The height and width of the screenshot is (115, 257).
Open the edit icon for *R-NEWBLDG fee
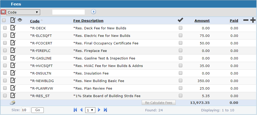click(13, 81)
